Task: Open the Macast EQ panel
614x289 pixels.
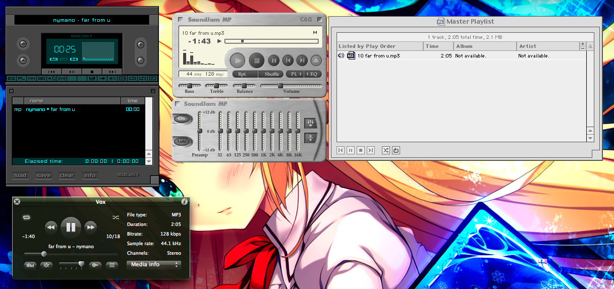Action: point(11,78)
